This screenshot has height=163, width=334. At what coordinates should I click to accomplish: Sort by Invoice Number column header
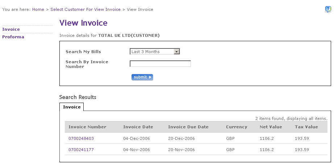point(87,127)
